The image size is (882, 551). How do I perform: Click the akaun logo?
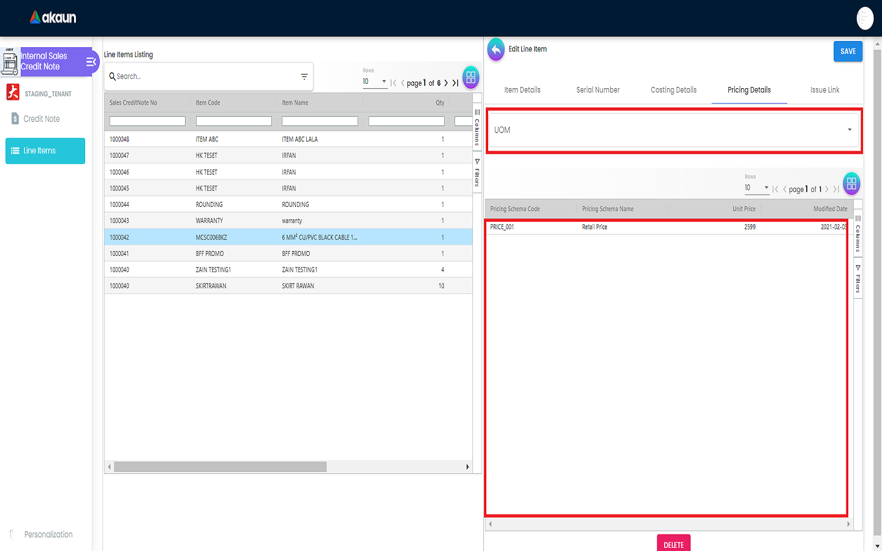click(53, 18)
